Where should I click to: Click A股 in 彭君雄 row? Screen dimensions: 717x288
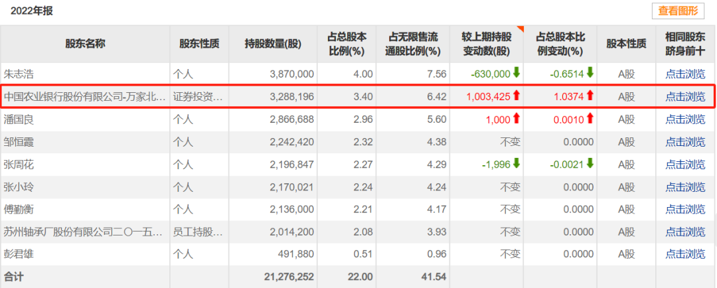coord(627,254)
